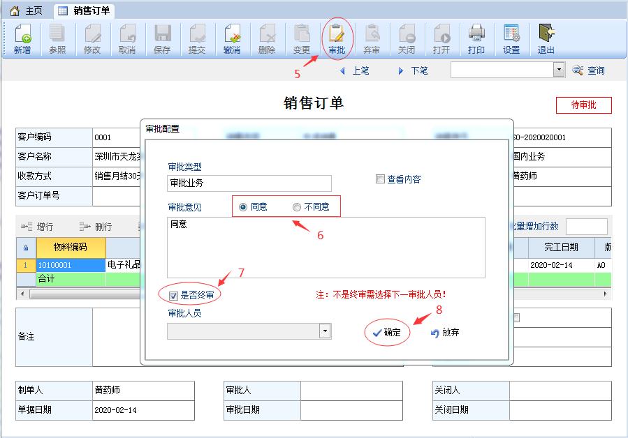Click the 撤消 (Undo) icon
This screenshot has height=438, width=628.
pyautogui.click(x=232, y=38)
